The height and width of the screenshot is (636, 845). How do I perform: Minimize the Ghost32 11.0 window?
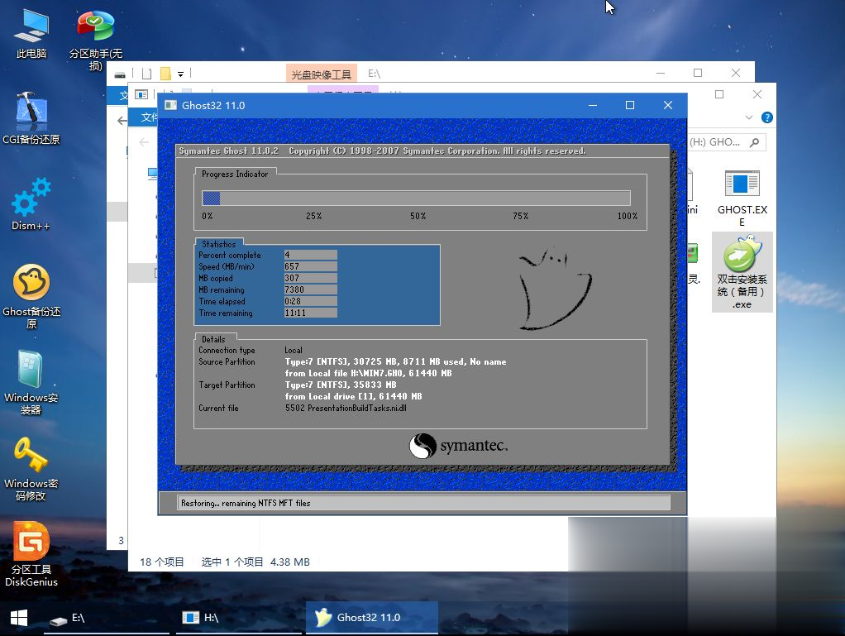click(x=593, y=105)
